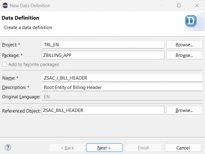Image resolution: width=205 pixels, height=154 pixels.
Task: Browse for a Project
Action: pyautogui.click(x=184, y=45)
